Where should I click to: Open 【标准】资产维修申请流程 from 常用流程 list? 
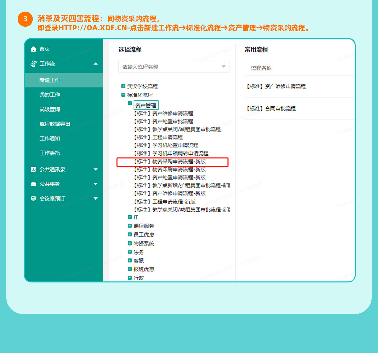[x=276, y=86]
